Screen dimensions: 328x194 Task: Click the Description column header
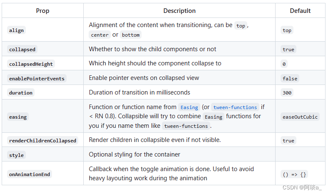coord(179,11)
